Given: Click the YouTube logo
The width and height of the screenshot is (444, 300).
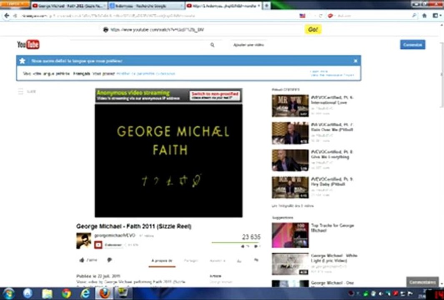Looking at the screenshot, I should pyautogui.click(x=28, y=45).
